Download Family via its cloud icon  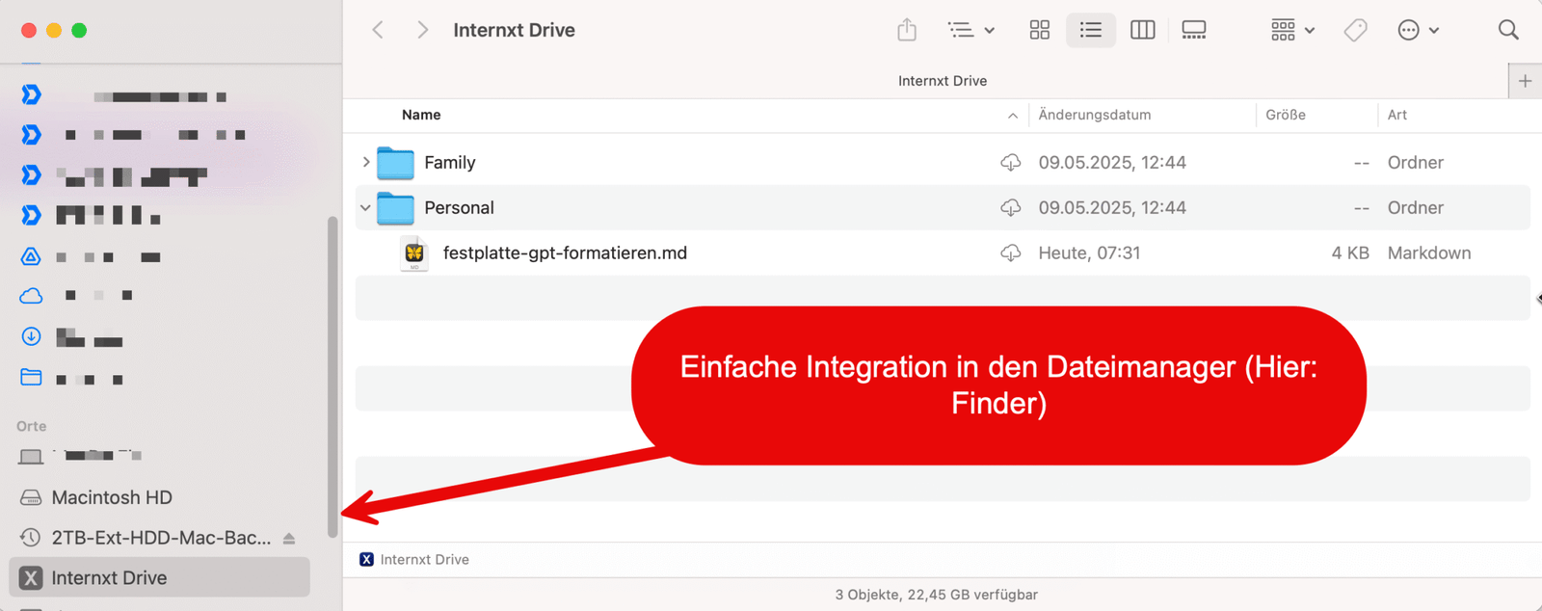pos(1010,163)
